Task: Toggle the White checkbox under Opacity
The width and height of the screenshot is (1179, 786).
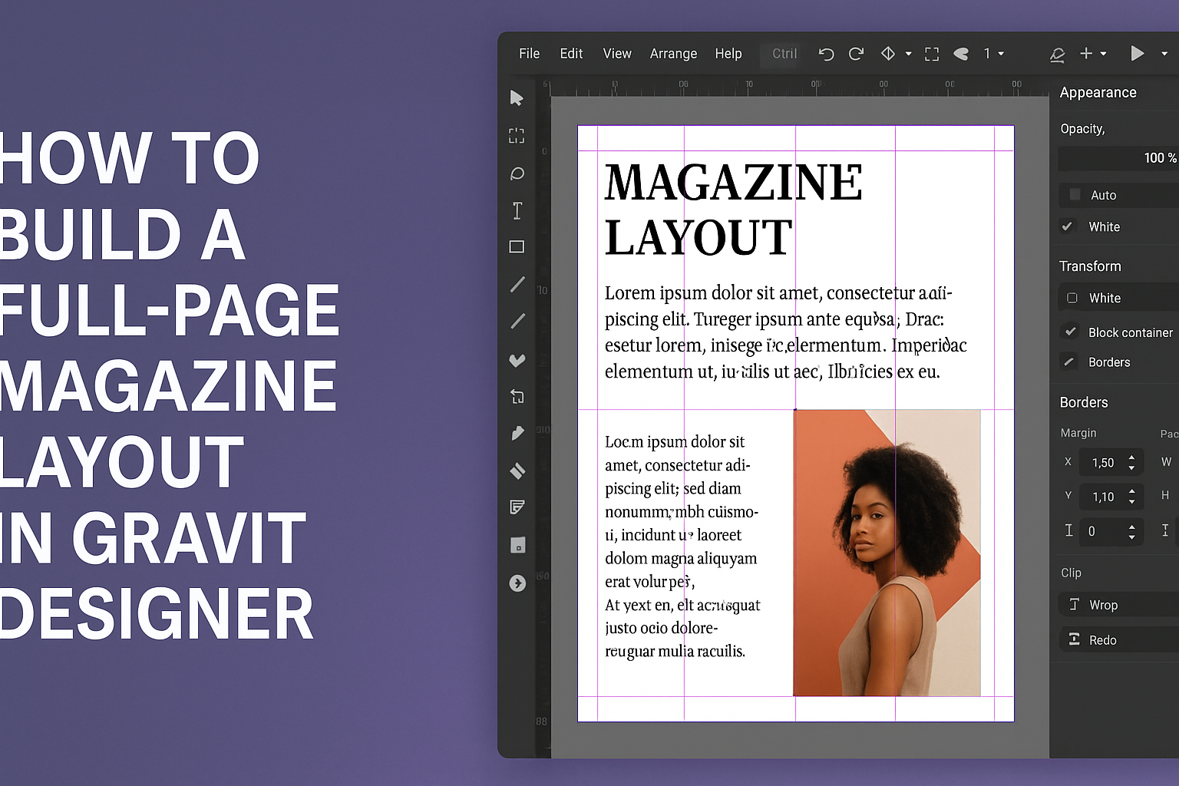Action: point(1067,226)
